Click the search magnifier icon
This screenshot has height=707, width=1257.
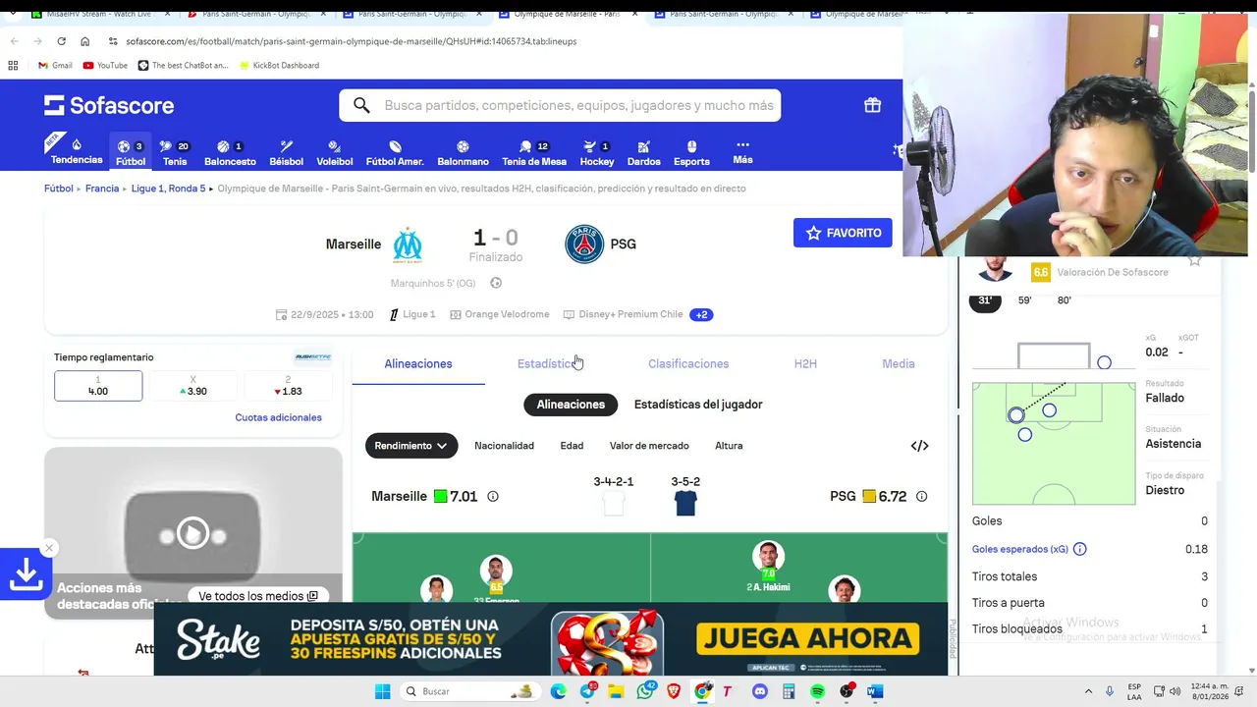(361, 105)
